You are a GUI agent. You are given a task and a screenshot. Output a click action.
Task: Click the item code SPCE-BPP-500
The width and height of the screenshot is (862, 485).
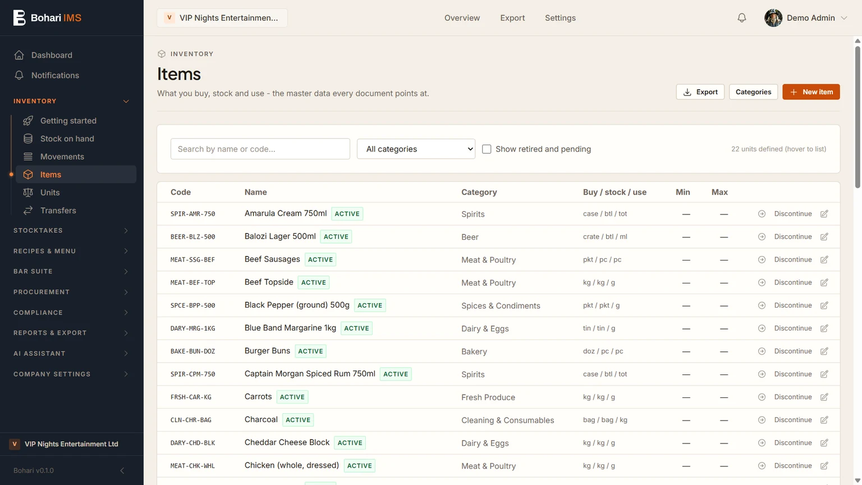pos(192,306)
